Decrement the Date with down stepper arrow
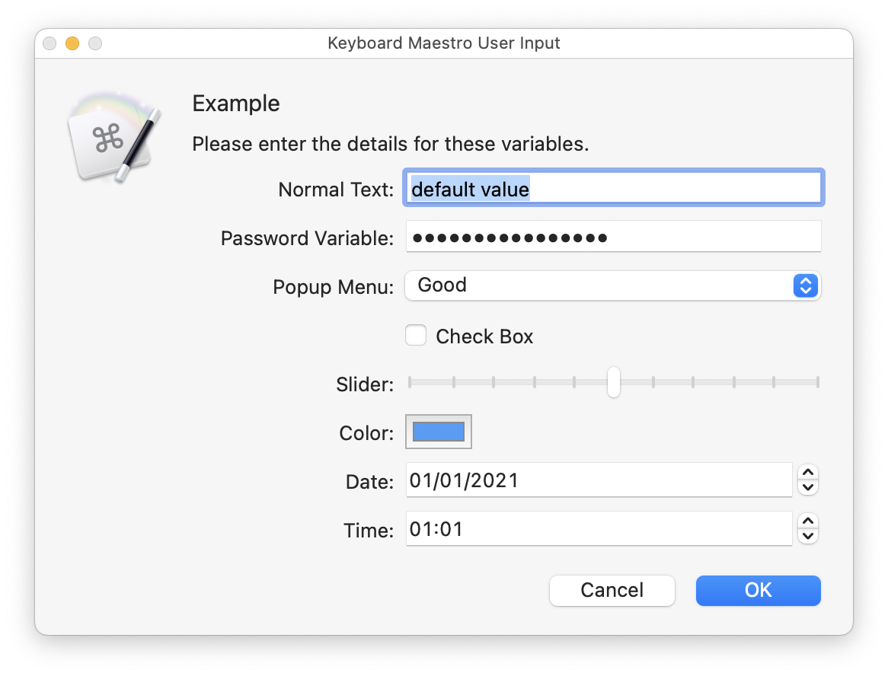This screenshot has height=676, width=888. point(808,487)
